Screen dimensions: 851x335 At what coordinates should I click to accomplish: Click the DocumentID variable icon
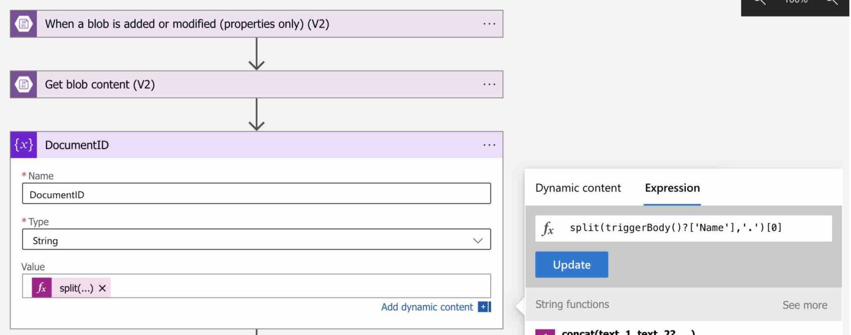click(x=24, y=145)
